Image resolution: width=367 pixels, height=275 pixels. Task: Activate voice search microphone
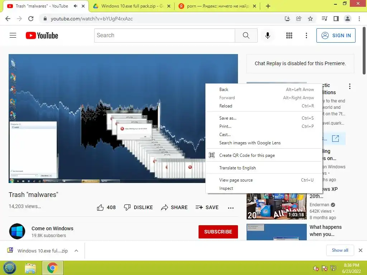267,35
